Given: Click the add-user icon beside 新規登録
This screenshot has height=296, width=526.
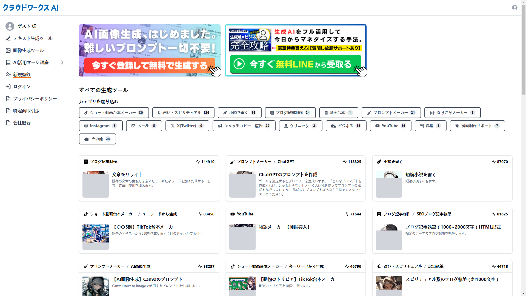Looking at the screenshot, I should click(x=8, y=75).
